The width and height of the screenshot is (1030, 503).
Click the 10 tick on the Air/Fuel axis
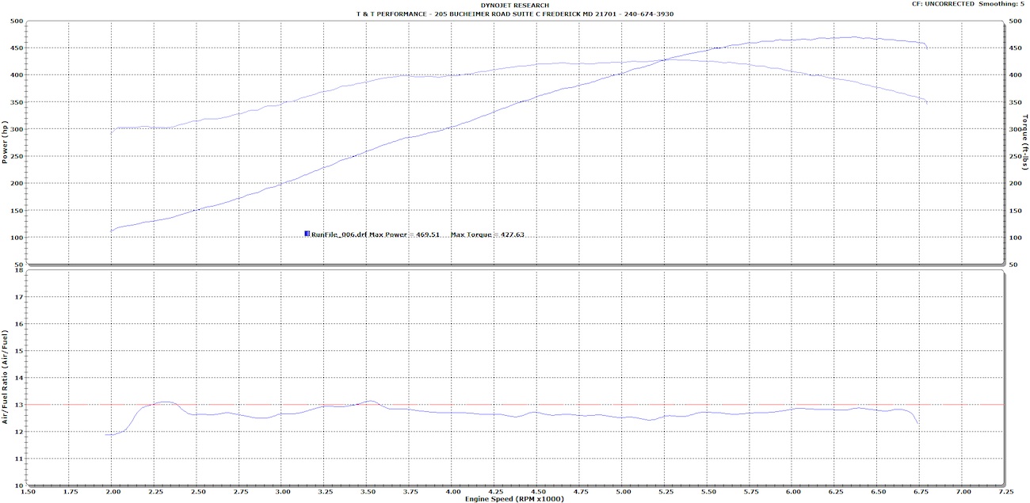coord(17,485)
